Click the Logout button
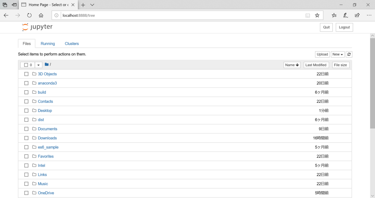 point(344,27)
